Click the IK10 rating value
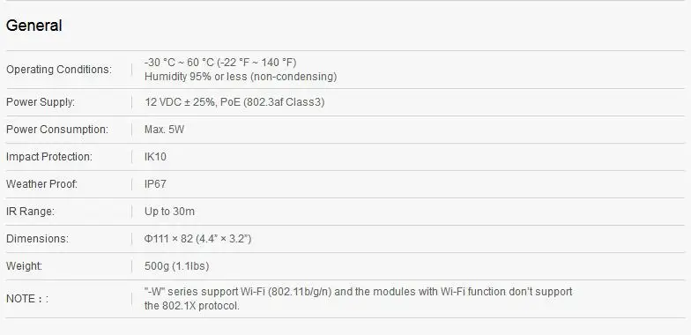691x335 pixels. (155, 157)
